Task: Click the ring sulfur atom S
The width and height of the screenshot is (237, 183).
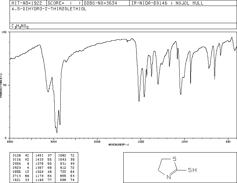Action: pos(174,159)
